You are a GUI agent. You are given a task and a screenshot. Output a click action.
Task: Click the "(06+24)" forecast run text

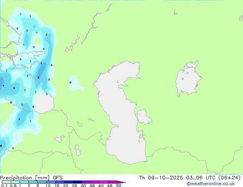click(x=229, y=178)
